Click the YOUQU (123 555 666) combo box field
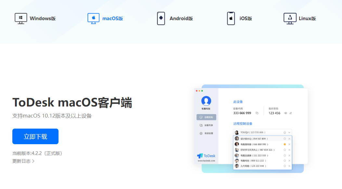Viewport: 342px width, 189px height. 263,132
